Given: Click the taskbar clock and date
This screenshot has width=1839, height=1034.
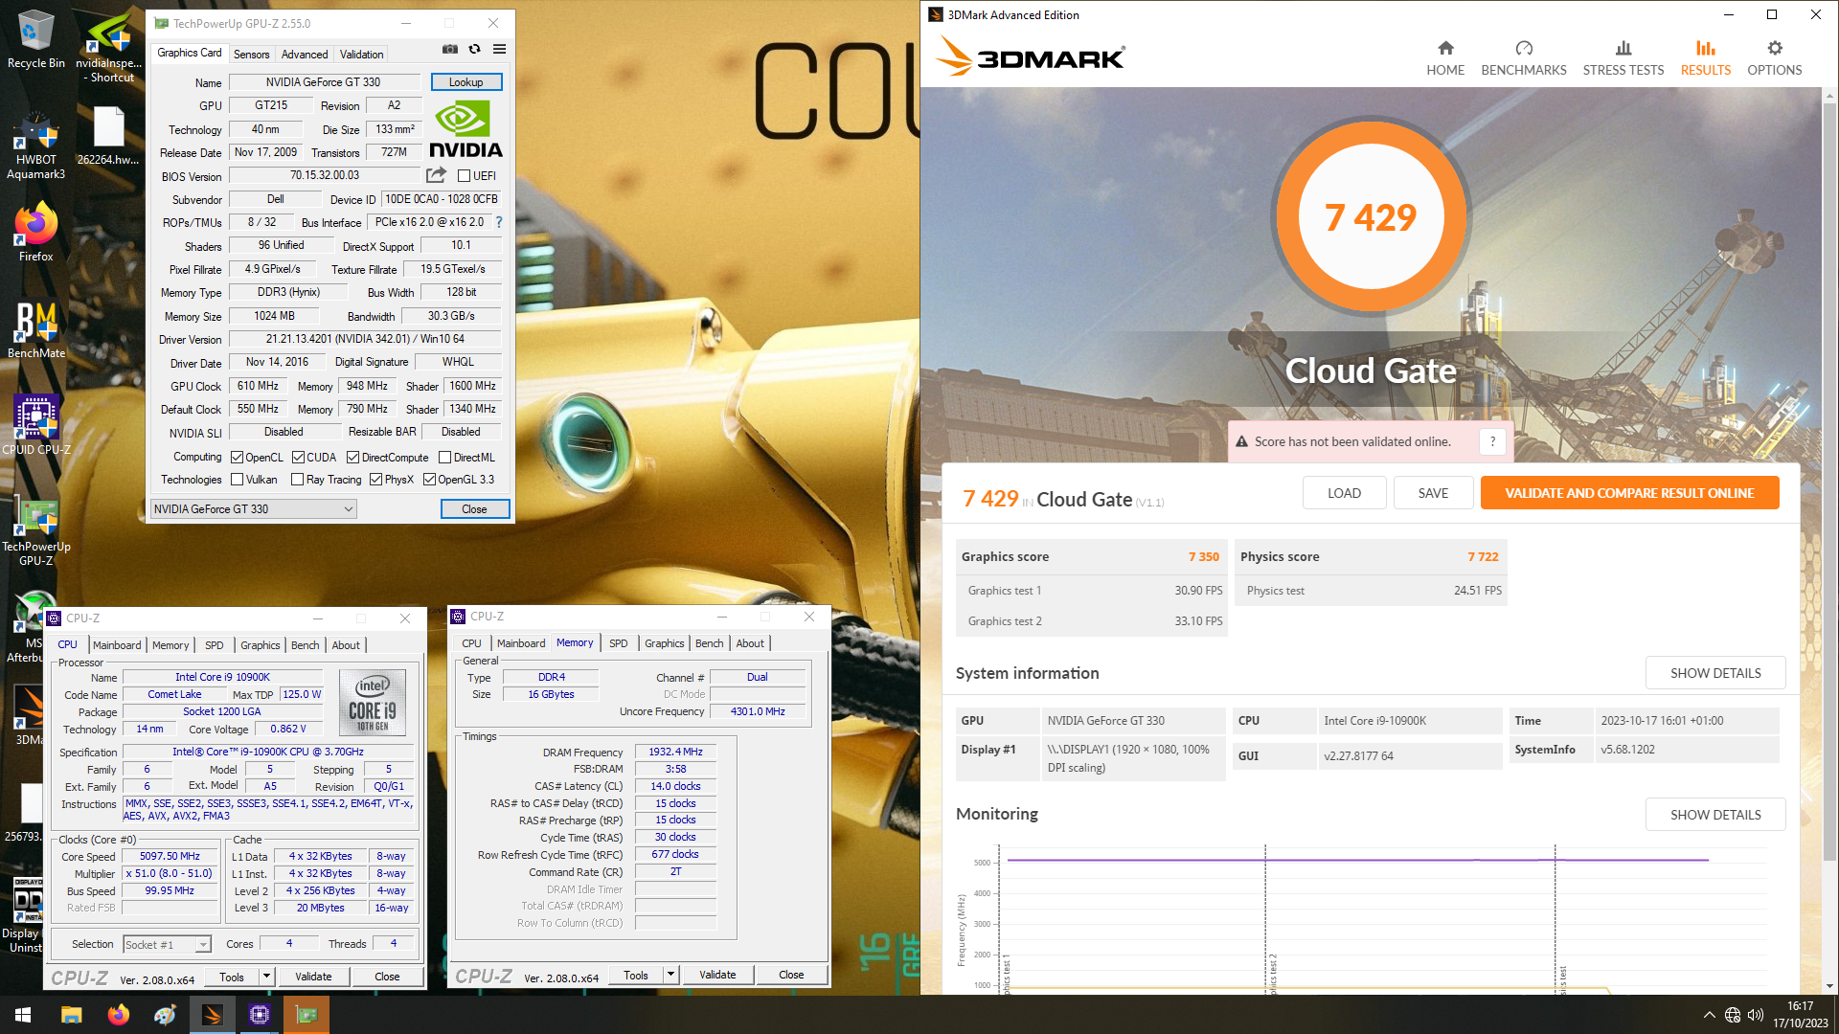Looking at the screenshot, I should pyautogui.click(x=1800, y=1015).
